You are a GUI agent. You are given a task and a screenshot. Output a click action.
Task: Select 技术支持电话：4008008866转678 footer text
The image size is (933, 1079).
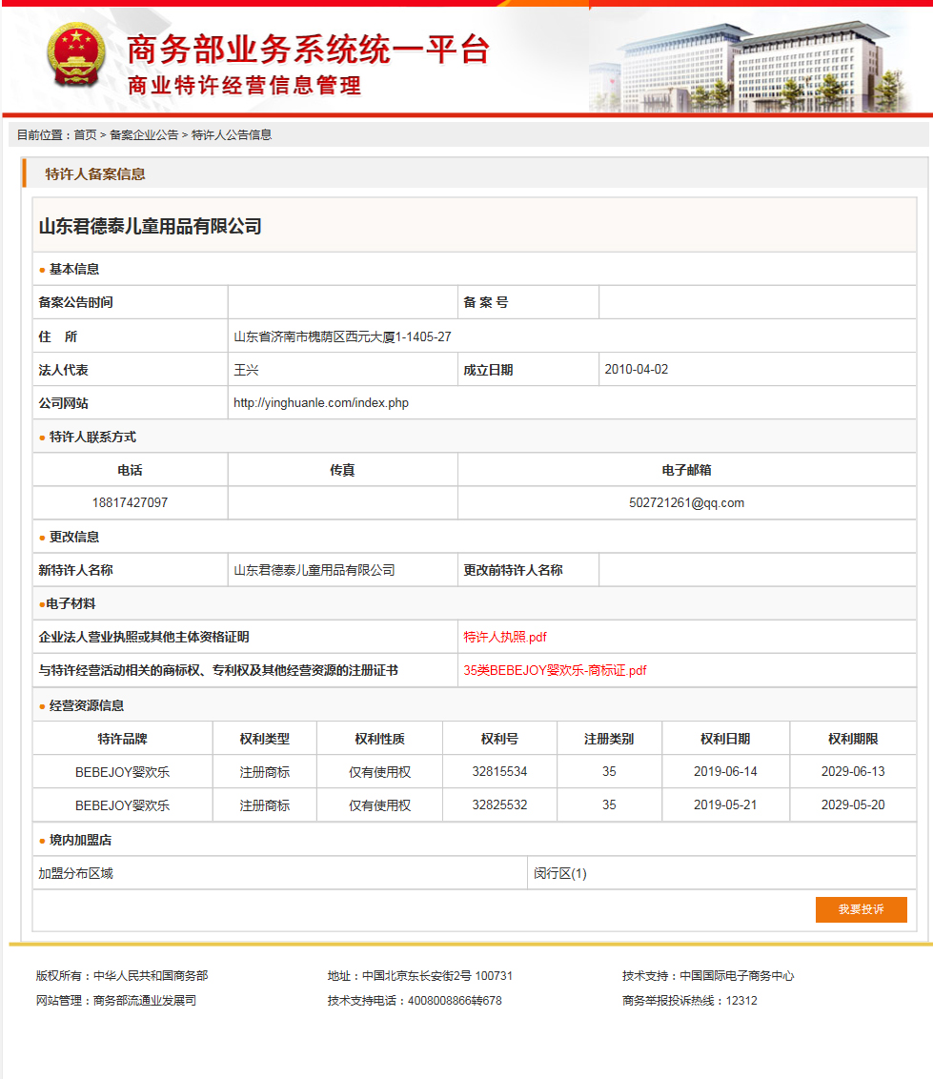pos(415,1001)
